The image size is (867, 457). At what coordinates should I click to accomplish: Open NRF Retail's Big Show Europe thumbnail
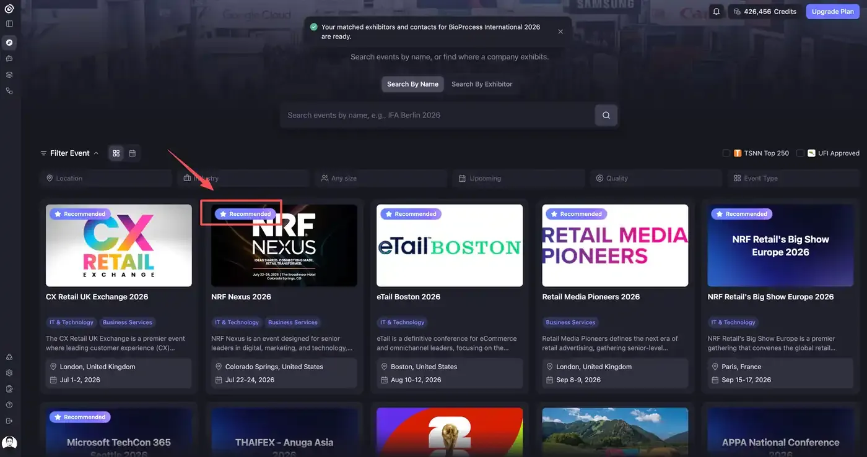coord(780,246)
